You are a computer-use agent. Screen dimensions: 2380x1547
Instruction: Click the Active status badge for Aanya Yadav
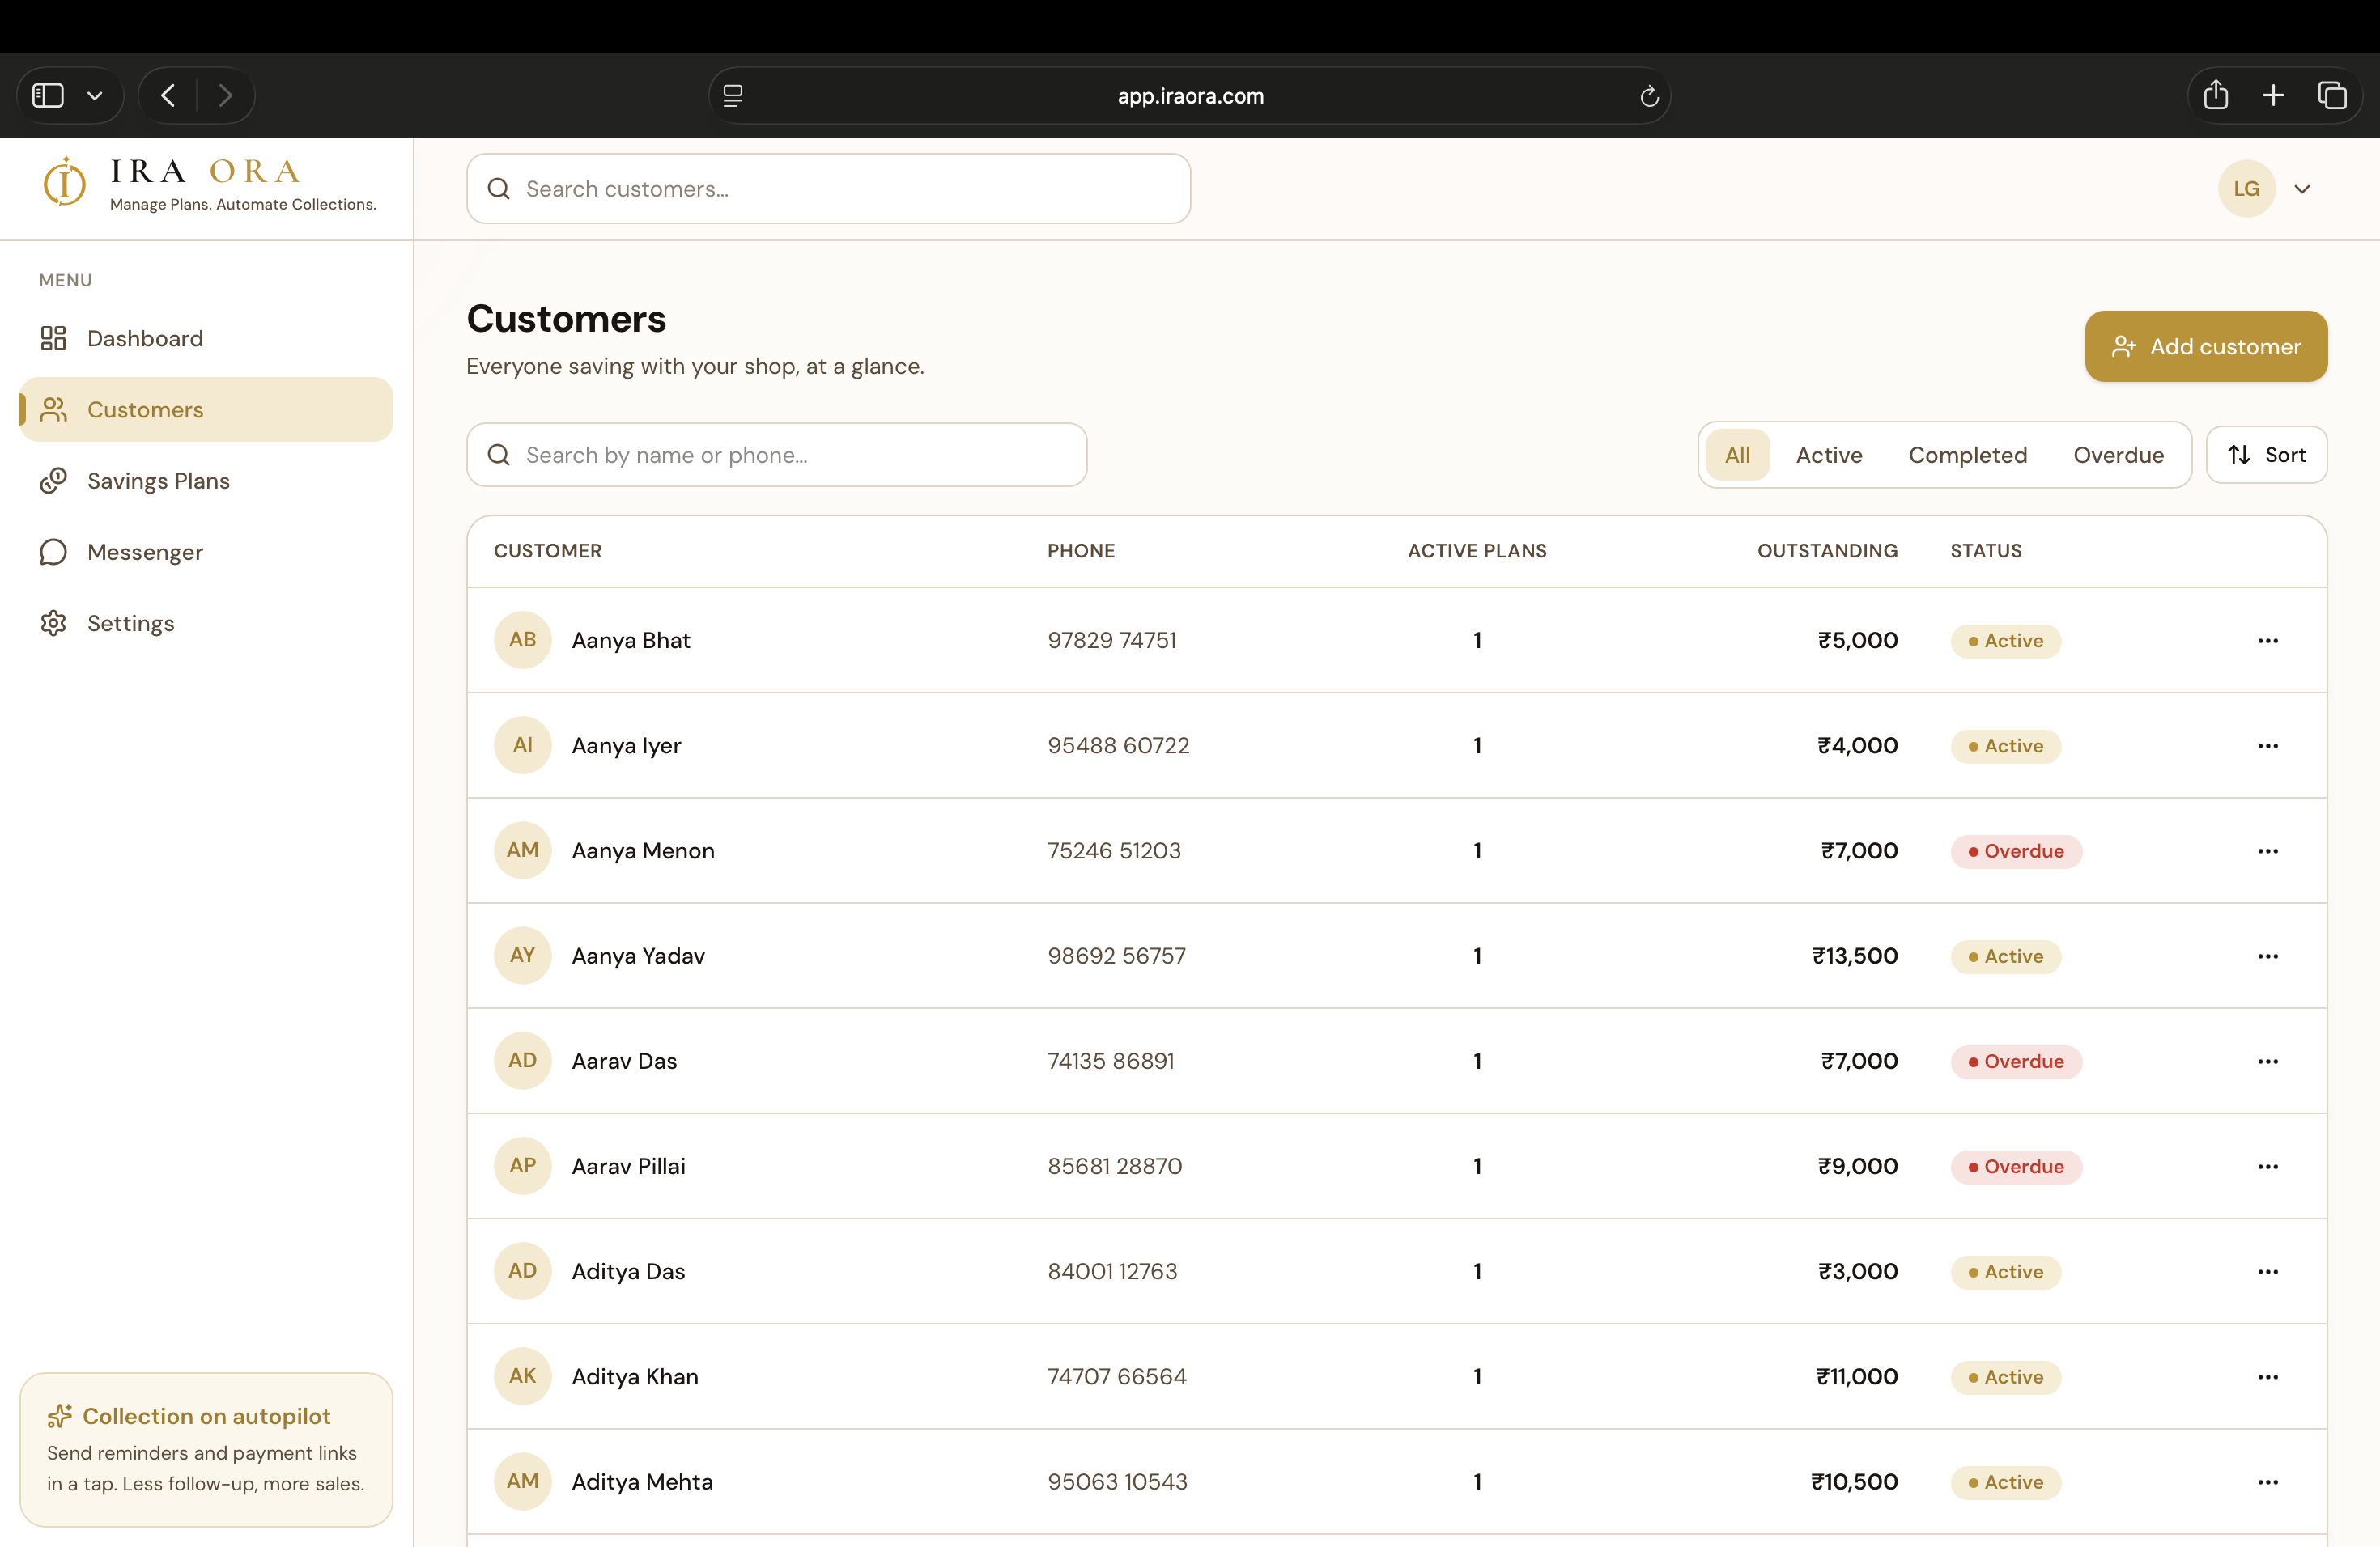coord(2006,956)
